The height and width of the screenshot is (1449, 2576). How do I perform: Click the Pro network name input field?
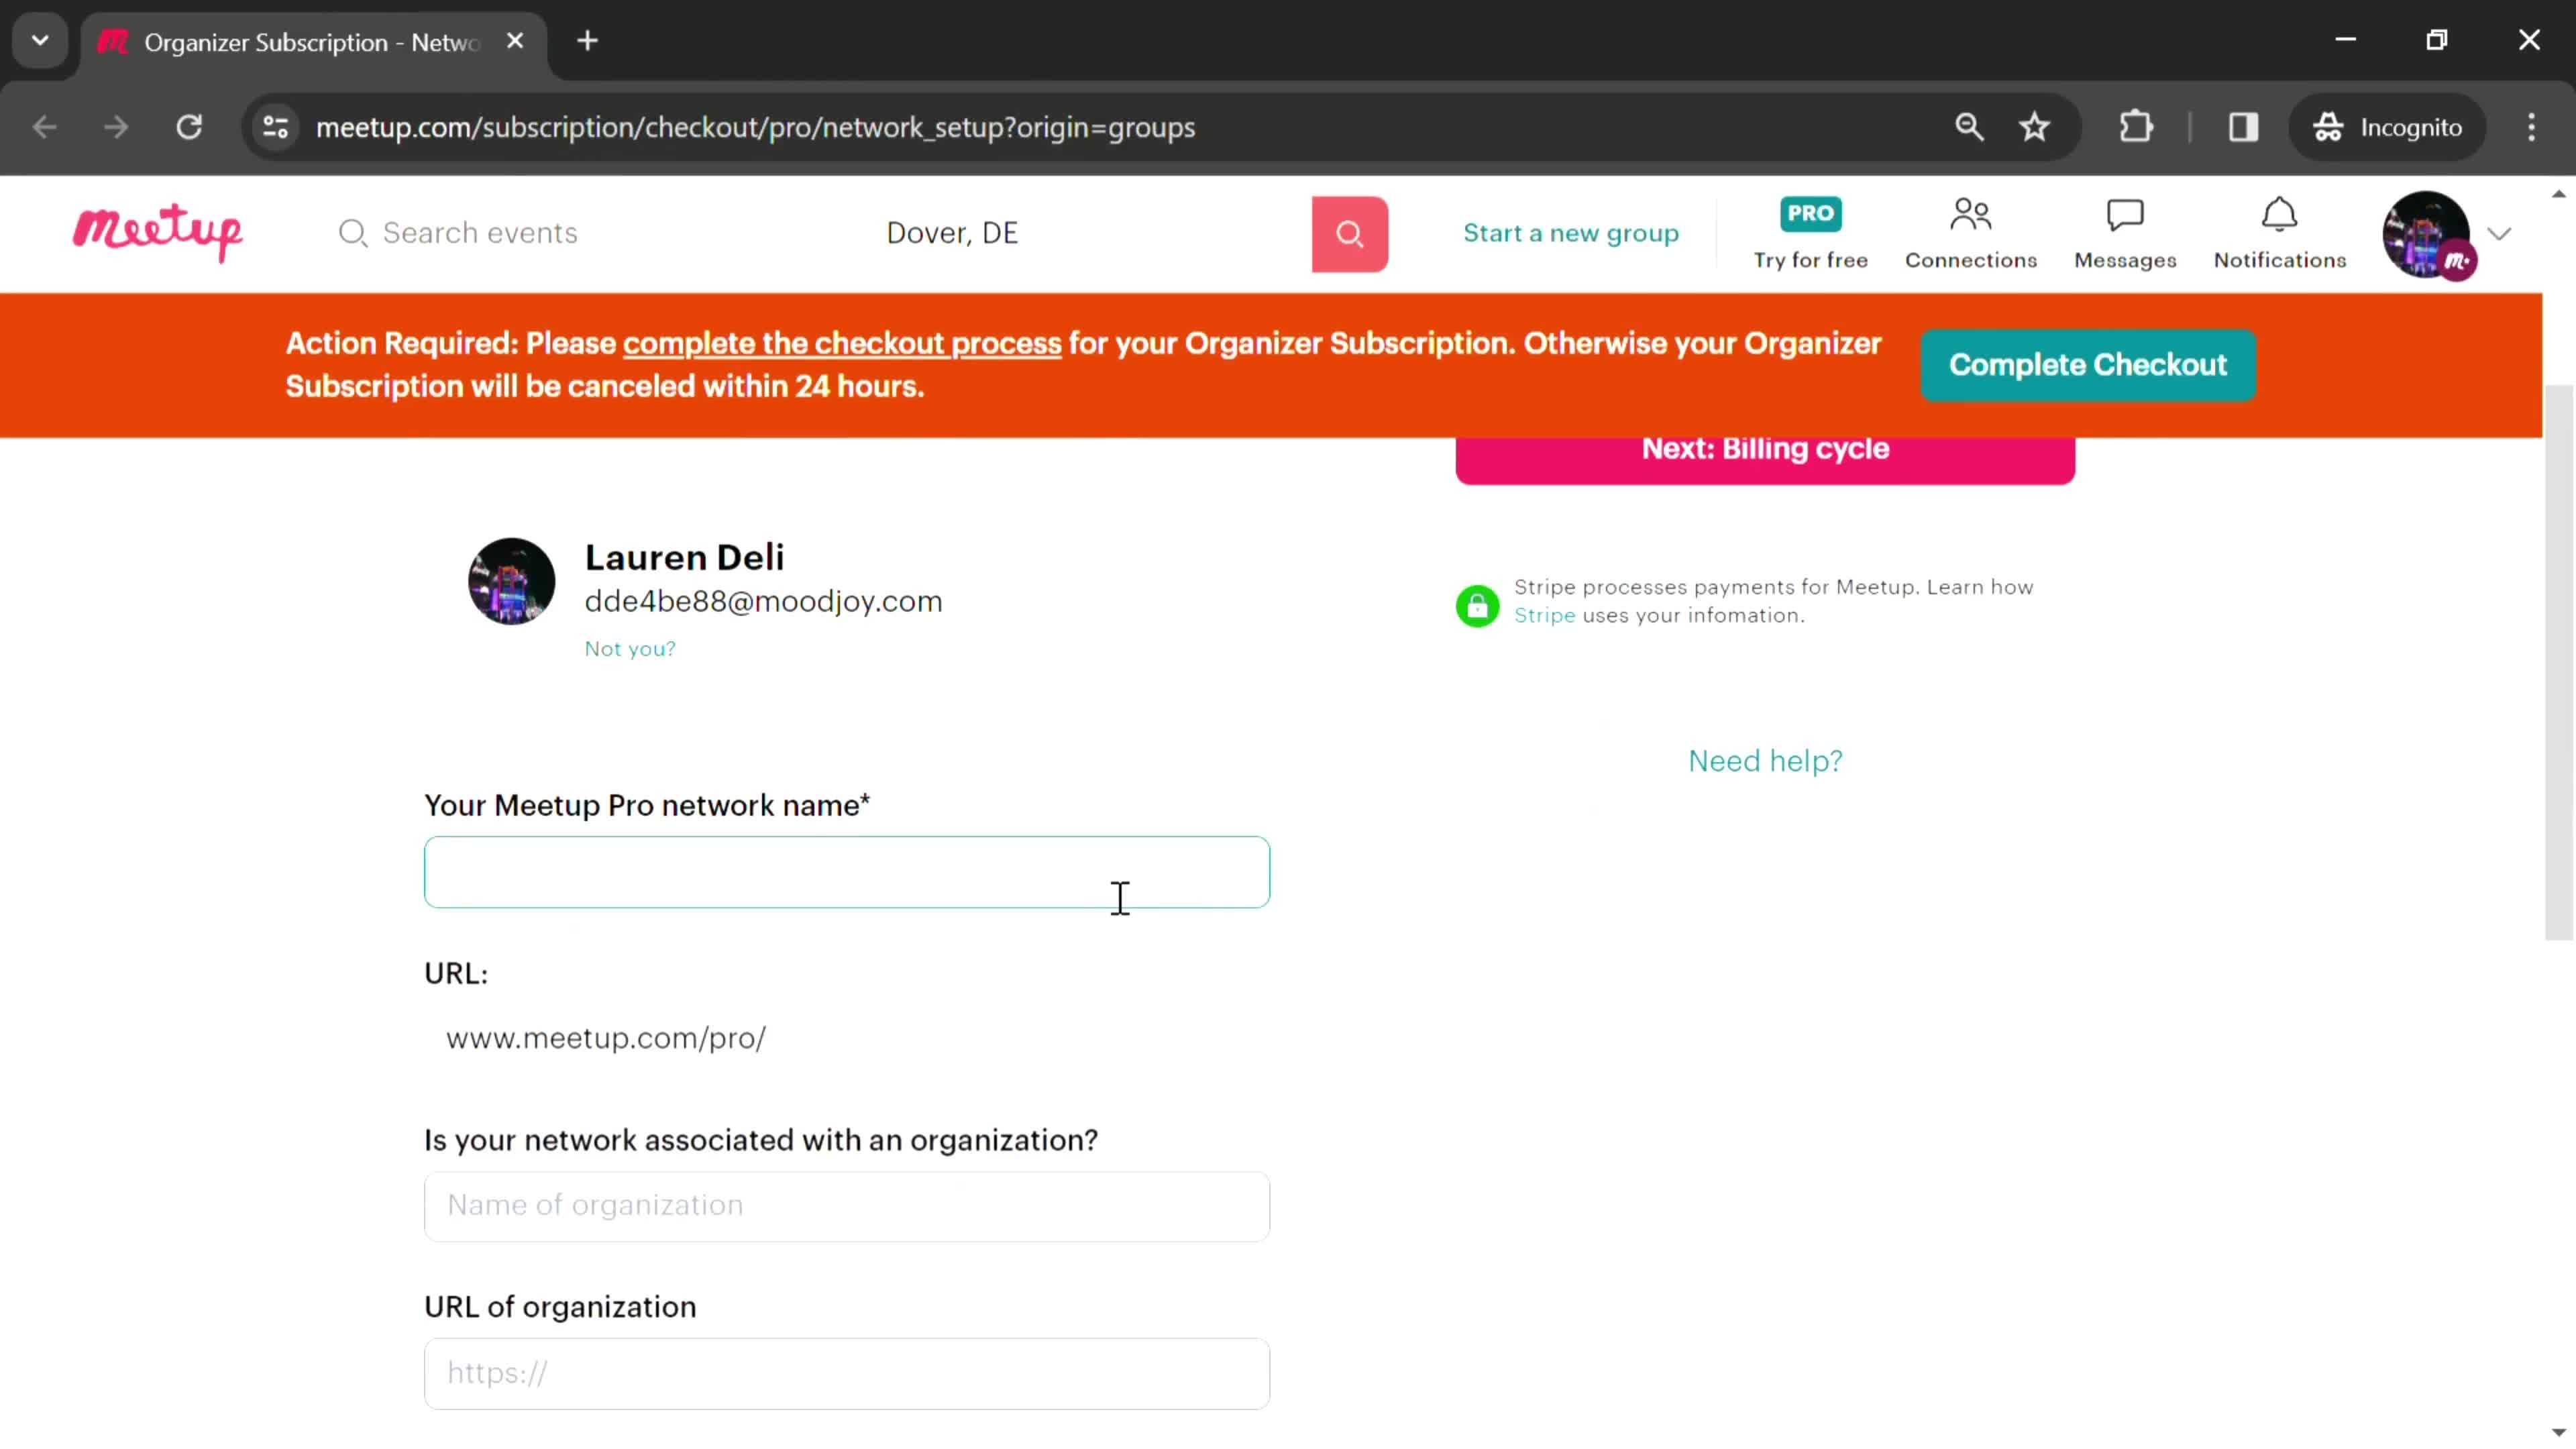pos(847,872)
